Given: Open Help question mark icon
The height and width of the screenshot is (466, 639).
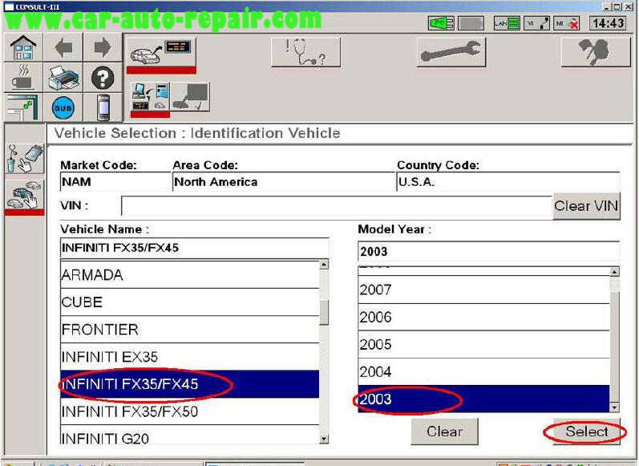Looking at the screenshot, I should (103, 78).
